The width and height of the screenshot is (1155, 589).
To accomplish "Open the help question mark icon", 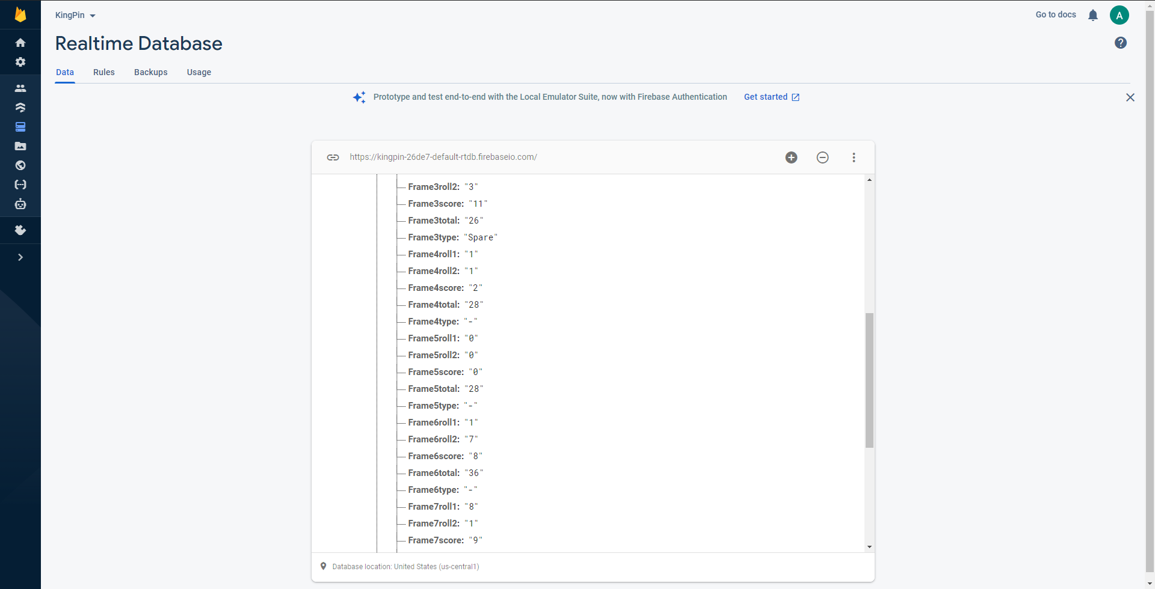I will click(1121, 43).
